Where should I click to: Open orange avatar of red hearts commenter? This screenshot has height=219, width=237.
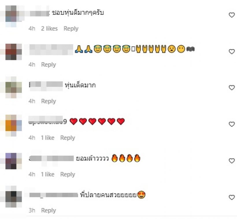pos(14,126)
